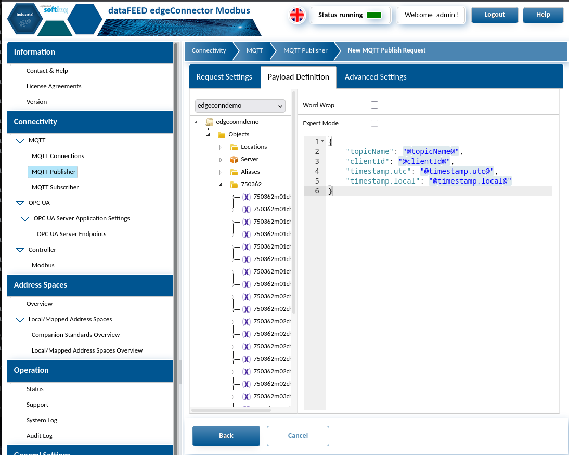Screen dimensions: 569x455
Task: Click the Back button
Action: [226, 436]
